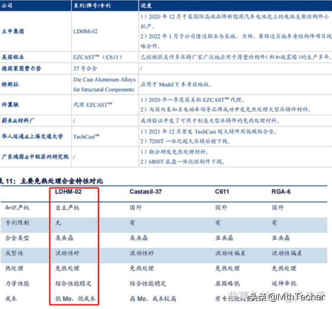Select the '专利限制' row label
The width and height of the screenshot is (332, 309).
[17, 222]
